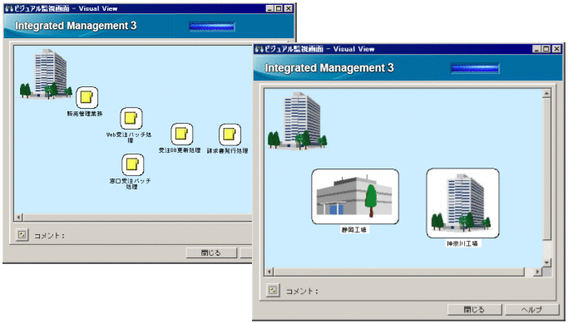Click the comment icon button in front window
Image resolution: width=568 pixels, height=323 pixels.
(x=273, y=290)
